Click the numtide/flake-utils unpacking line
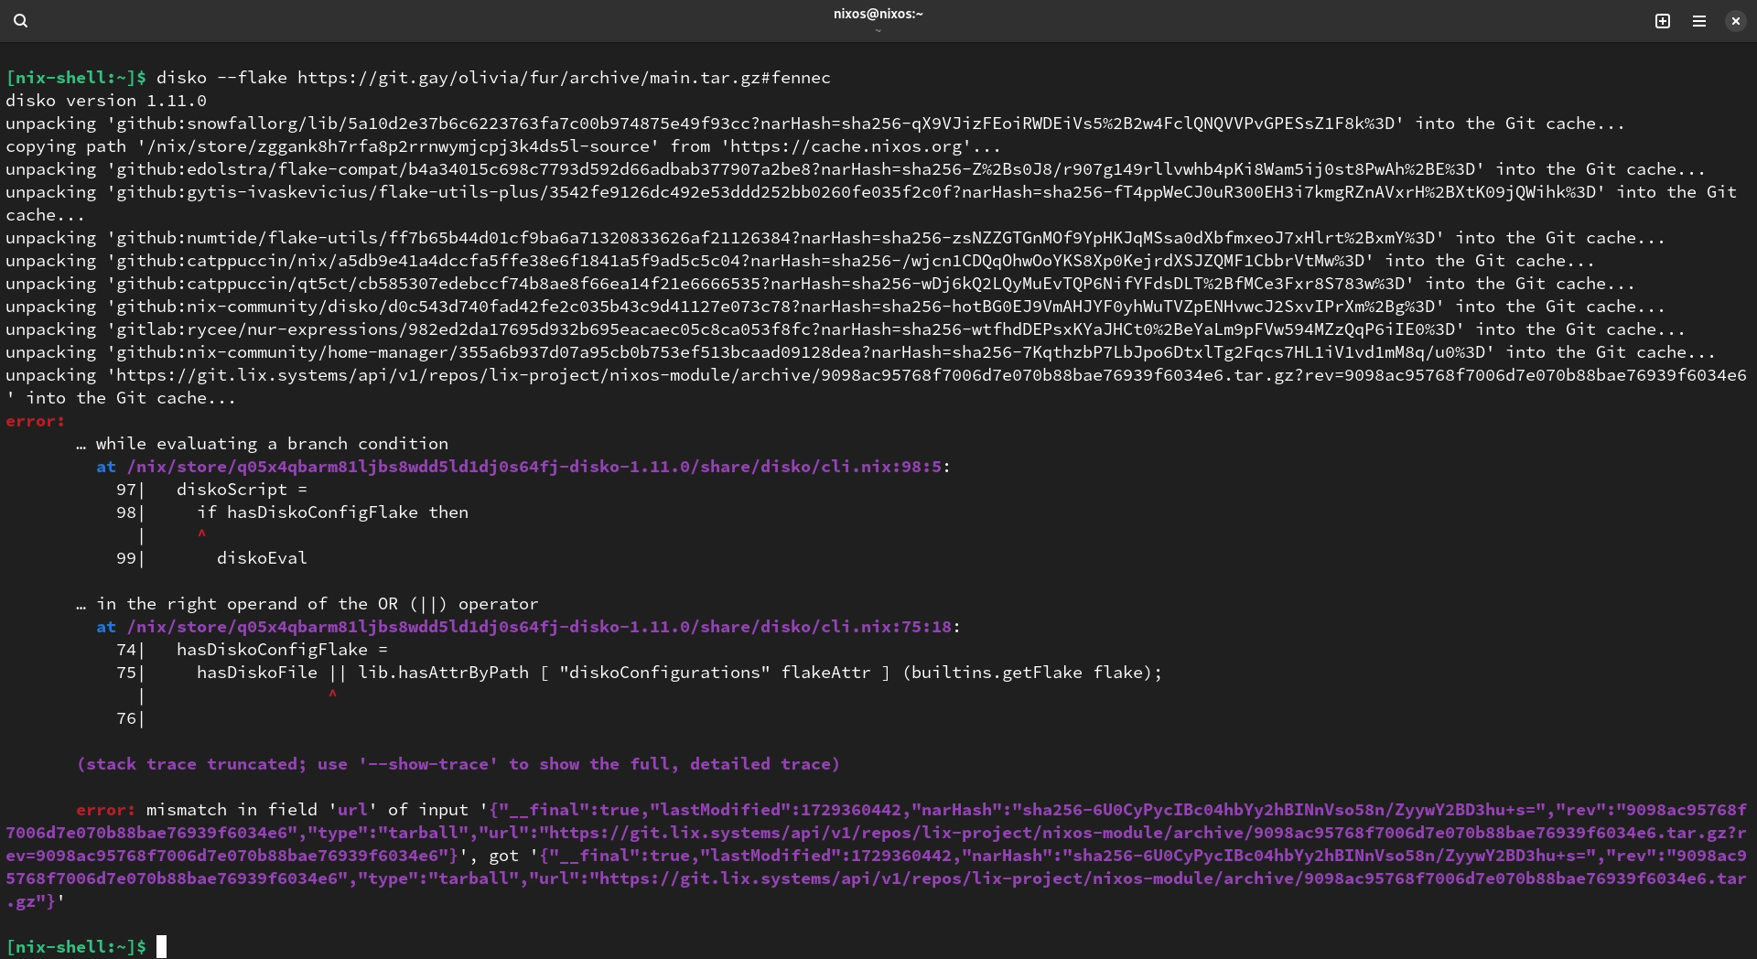Image resolution: width=1757 pixels, height=959 pixels. click(x=835, y=238)
